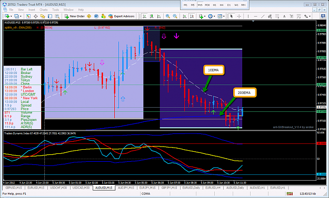Image resolution: width=329 pixels, height=198 pixels.
Task: Select the Arrows drawing tool
Action: pyautogui.click(x=306, y=16)
